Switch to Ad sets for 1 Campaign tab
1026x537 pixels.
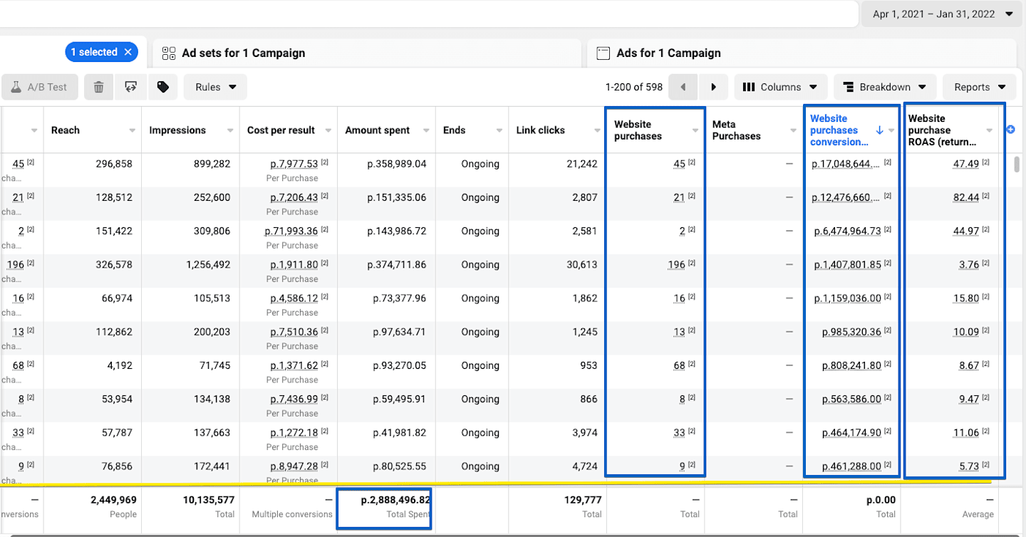pyautogui.click(x=367, y=53)
